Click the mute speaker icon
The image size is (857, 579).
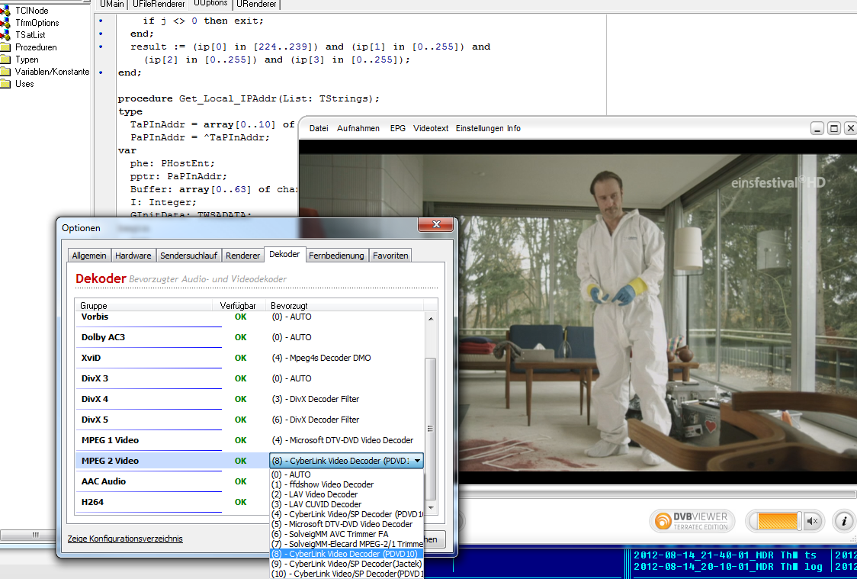tap(813, 521)
